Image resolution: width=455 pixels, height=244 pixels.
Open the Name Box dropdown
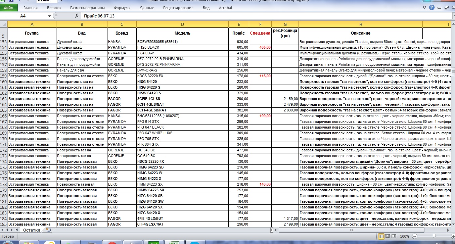point(50,16)
